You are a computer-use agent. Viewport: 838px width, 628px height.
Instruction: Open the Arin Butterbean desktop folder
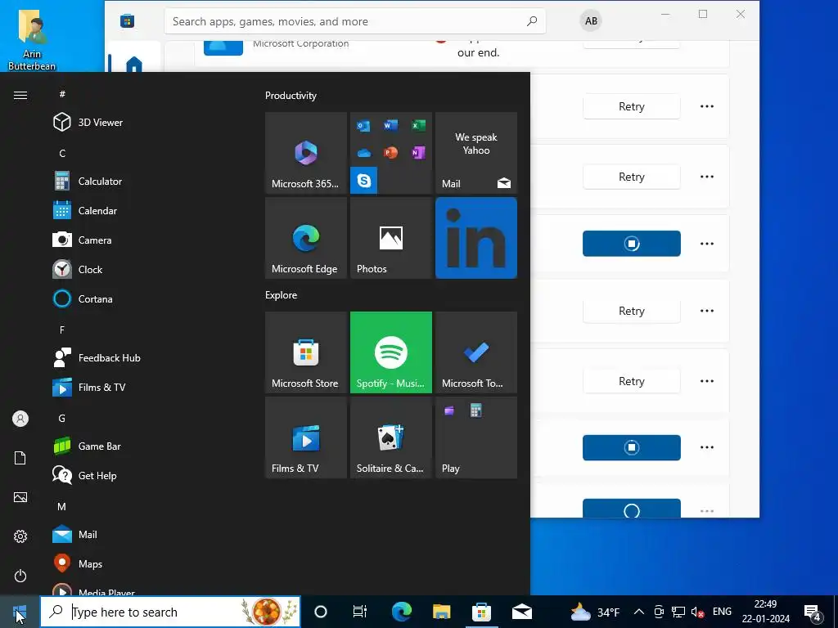(32, 40)
